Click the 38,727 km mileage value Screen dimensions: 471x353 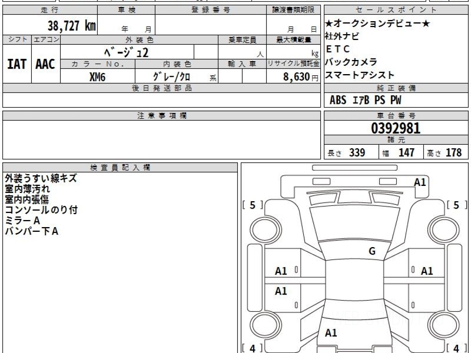(x=71, y=26)
